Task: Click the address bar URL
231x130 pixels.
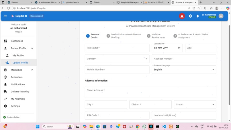Action: (x=31, y=8)
